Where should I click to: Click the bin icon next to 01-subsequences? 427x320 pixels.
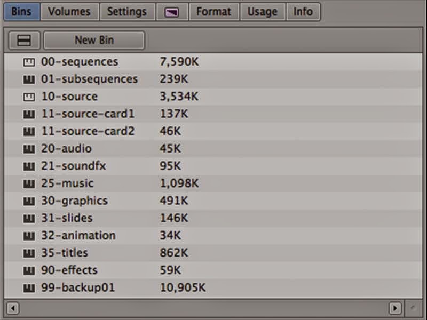(x=29, y=79)
